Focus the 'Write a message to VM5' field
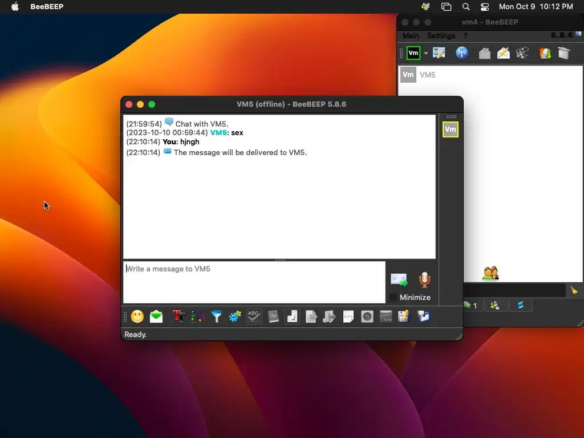The width and height of the screenshot is (584, 438). (x=254, y=282)
